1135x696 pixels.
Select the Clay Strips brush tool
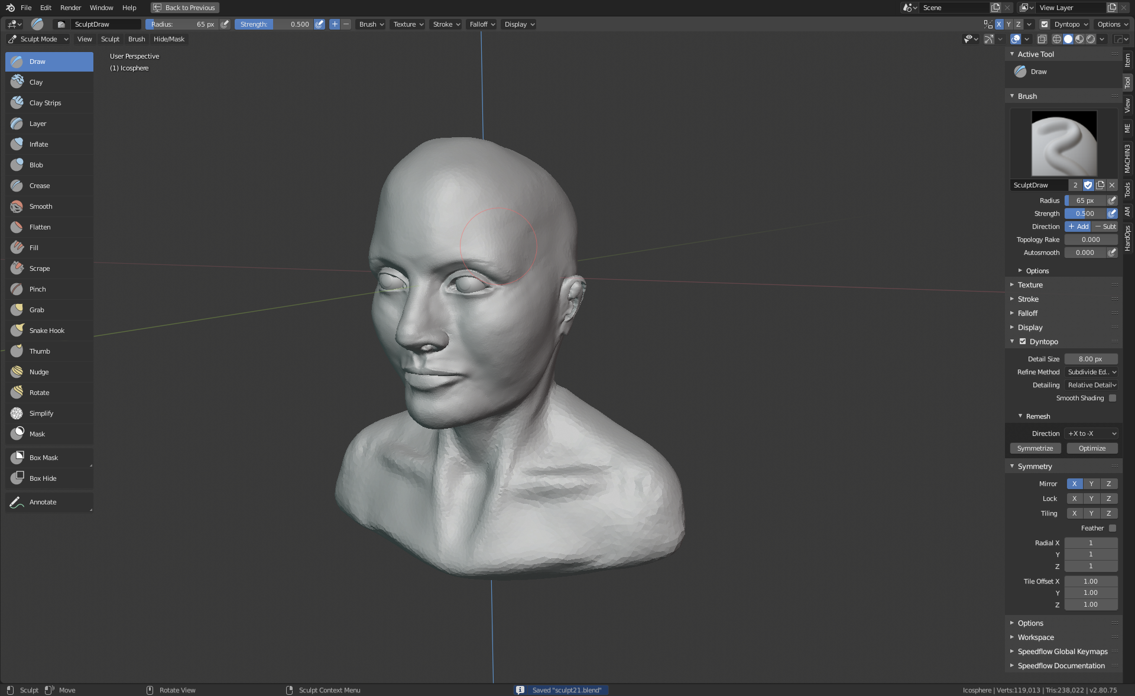(x=45, y=103)
